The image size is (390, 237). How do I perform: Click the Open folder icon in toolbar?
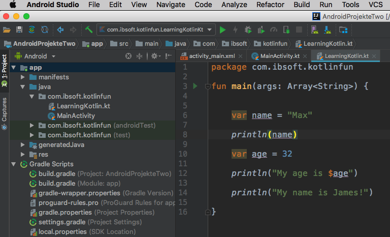(7, 30)
